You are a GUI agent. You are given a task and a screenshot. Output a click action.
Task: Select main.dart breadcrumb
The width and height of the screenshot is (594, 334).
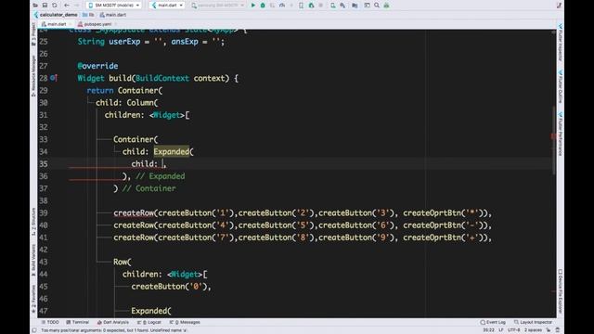[x=113, y=15]
